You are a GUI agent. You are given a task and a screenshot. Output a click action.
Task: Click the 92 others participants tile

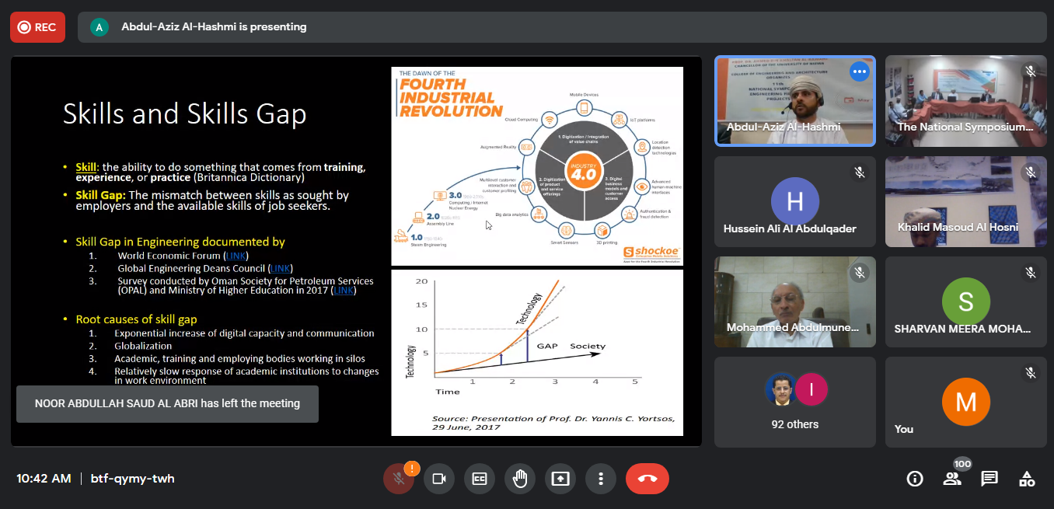tap(794, 402)
